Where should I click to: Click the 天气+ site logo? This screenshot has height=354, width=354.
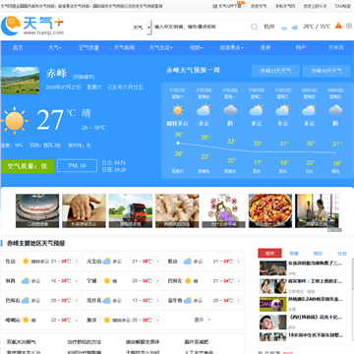pos(32,26)
